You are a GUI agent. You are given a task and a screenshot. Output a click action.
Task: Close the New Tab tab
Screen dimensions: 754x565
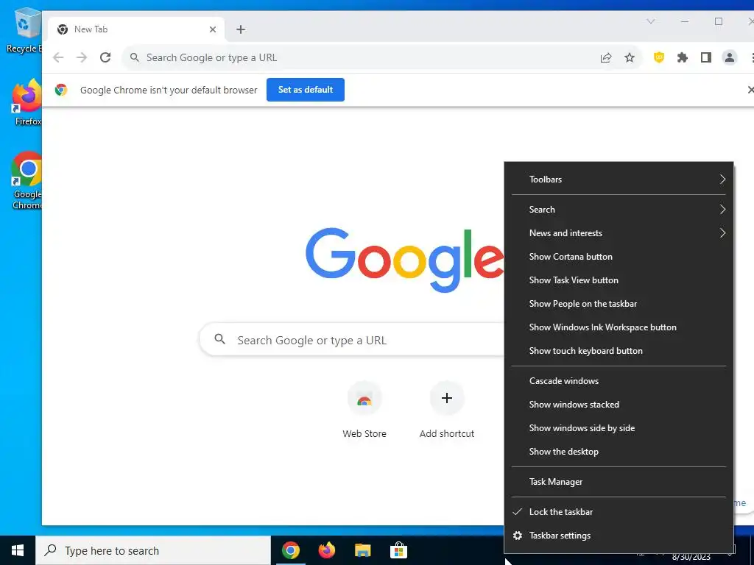(x=213, y=29)
